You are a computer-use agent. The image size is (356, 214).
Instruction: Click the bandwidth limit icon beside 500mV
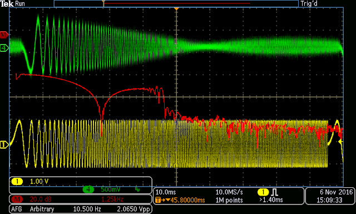click(x=137, y=189)
